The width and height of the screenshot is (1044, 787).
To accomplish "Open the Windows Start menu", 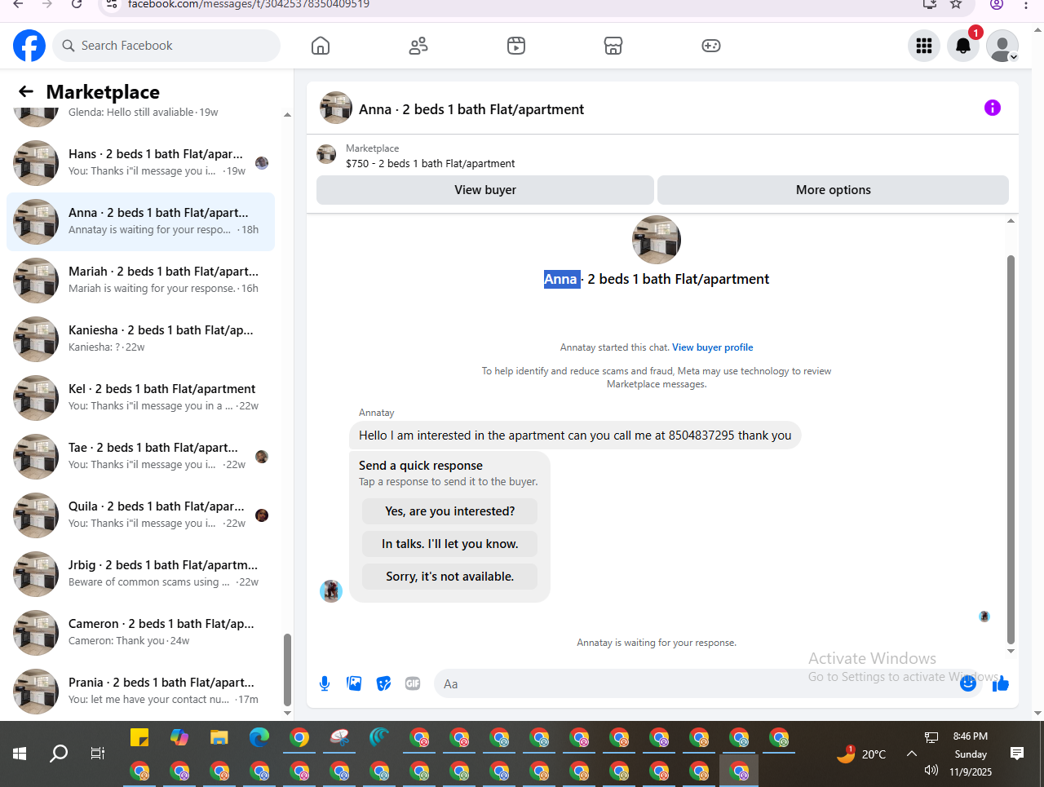I will point(20,754).
